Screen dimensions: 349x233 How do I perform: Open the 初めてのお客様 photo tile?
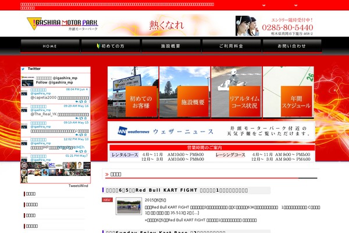[x=133, y=92]
